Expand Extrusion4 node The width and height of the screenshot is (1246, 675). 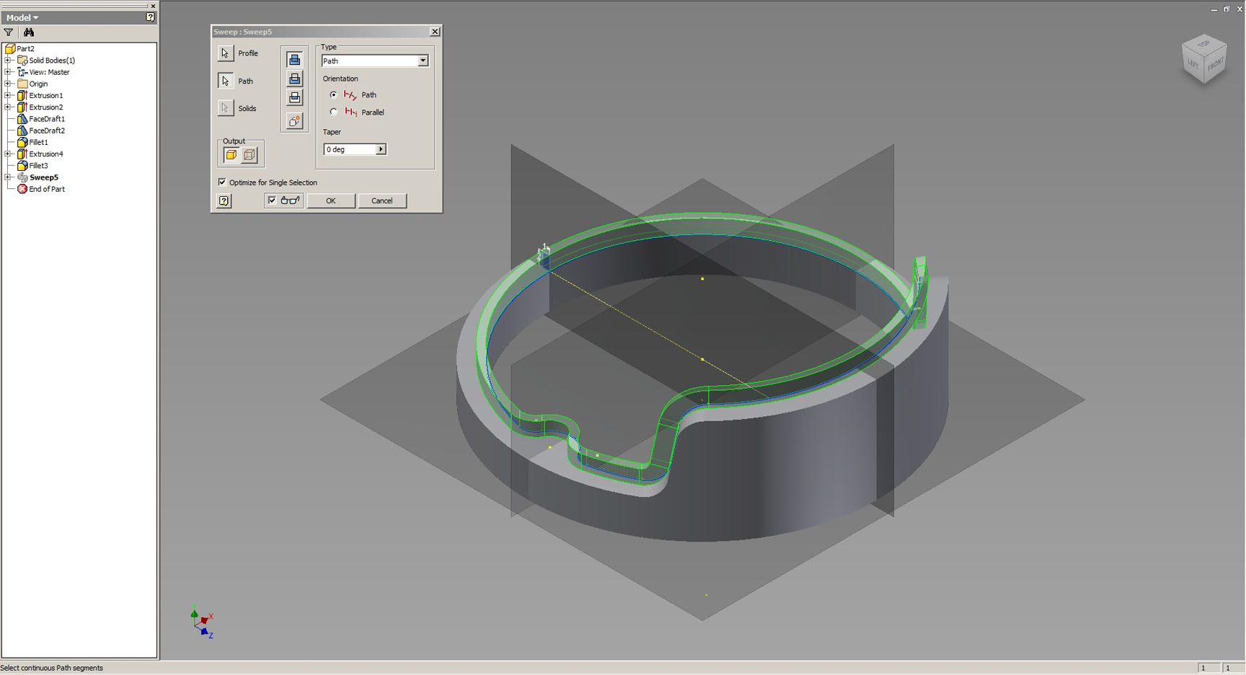coord(8,154)
